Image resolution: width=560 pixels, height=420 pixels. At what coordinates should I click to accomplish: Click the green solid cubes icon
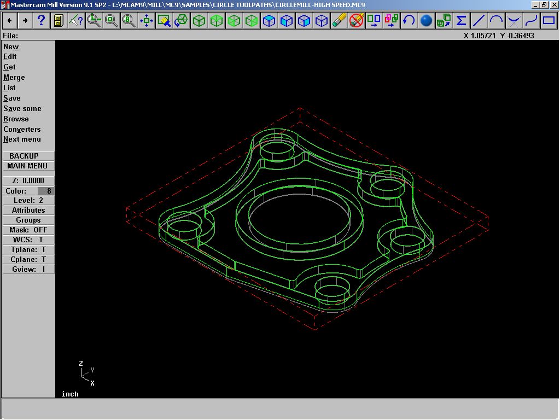[x=444, y=21]
